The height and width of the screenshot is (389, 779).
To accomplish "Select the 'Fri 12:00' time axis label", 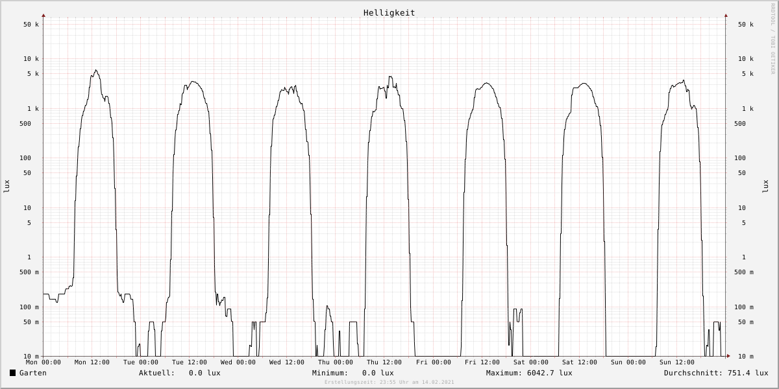I will coord(482,362).
